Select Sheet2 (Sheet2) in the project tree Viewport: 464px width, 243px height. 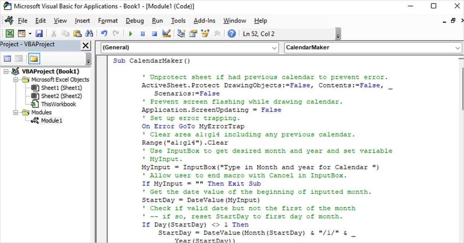coord(61,96)
